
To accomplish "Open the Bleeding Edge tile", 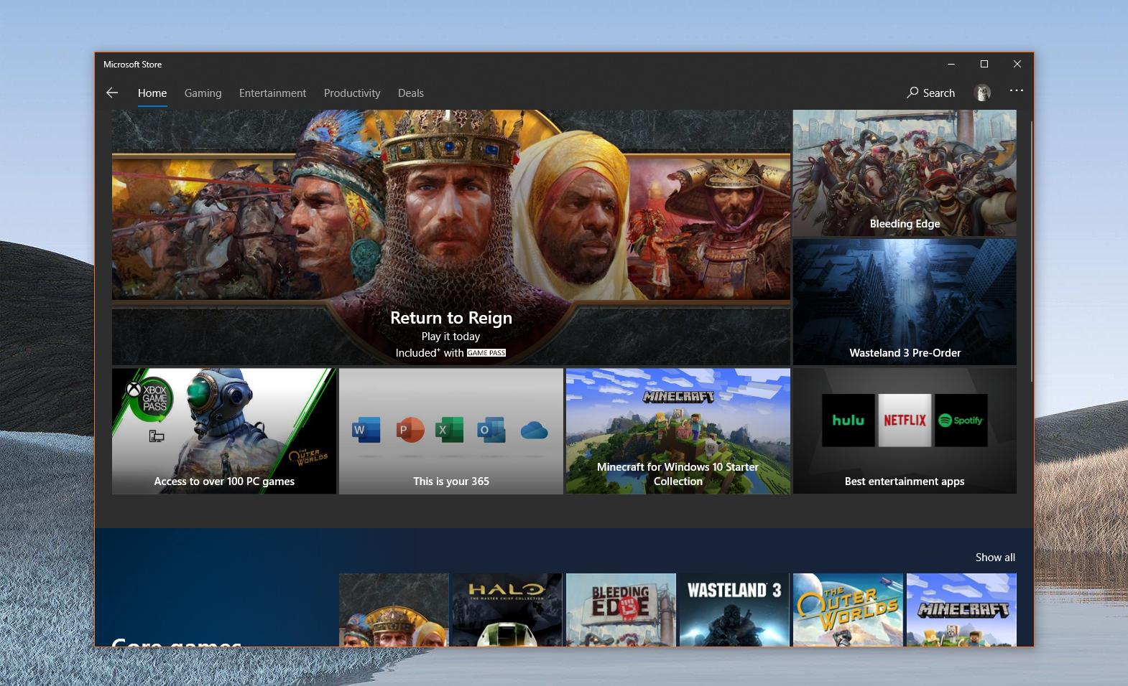I will click(x=905, y=173).
